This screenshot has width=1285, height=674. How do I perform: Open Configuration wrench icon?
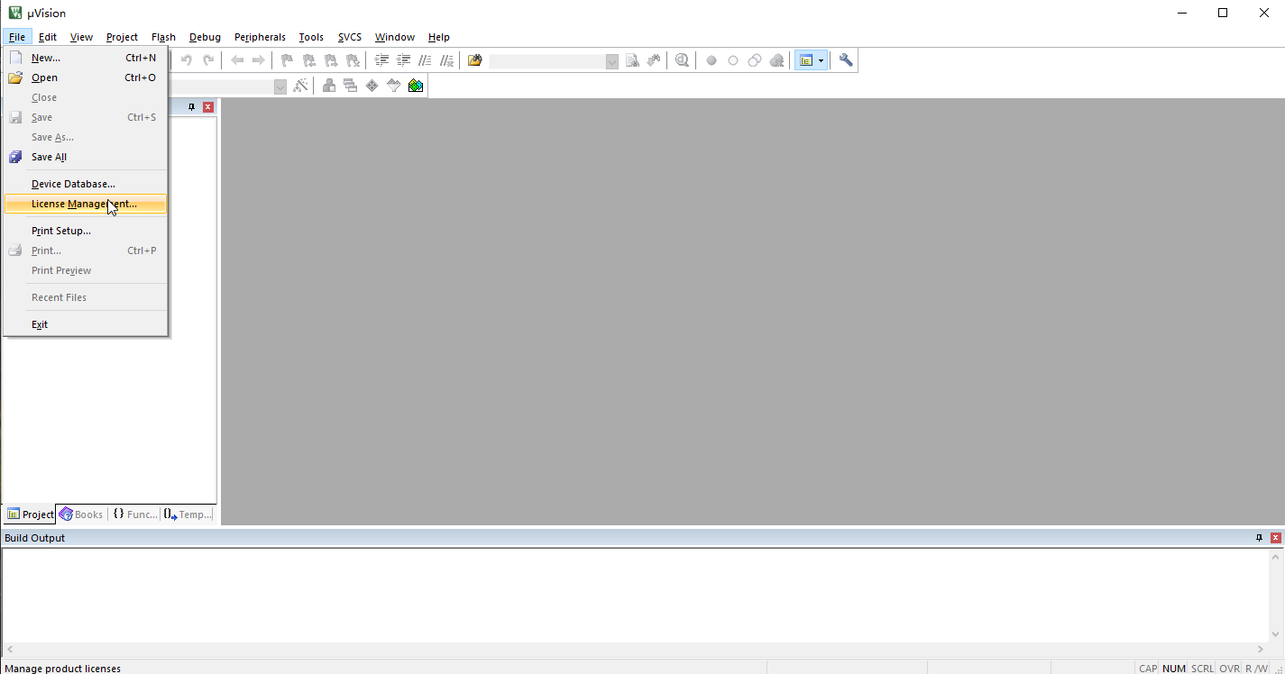[x=846, y=60]
